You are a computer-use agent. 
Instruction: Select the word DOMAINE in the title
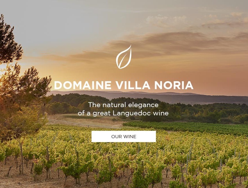point(83,85)
